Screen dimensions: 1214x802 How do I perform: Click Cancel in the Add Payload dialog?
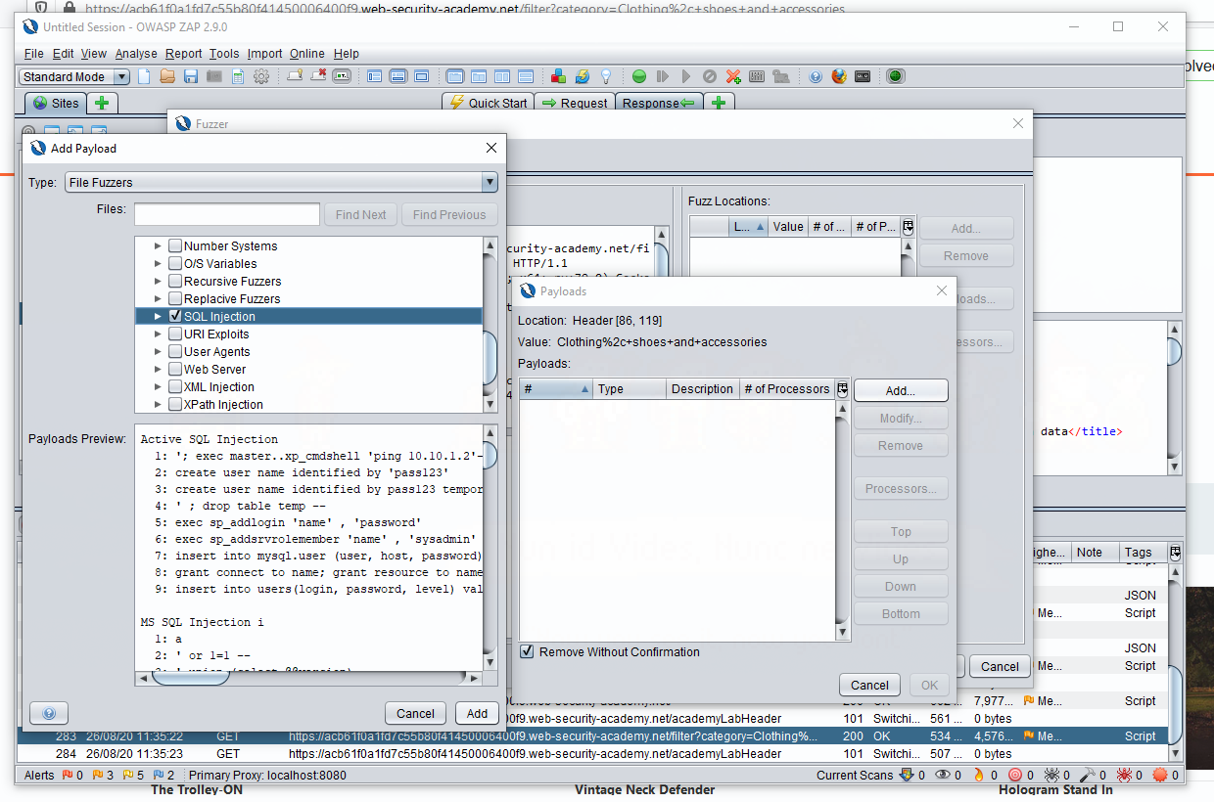(415, 713)
